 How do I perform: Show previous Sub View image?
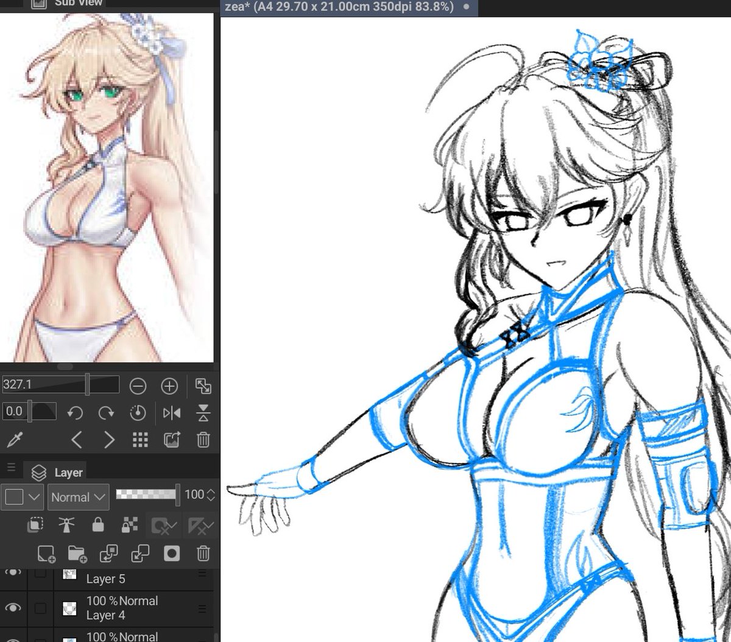(x=77, y=440)
